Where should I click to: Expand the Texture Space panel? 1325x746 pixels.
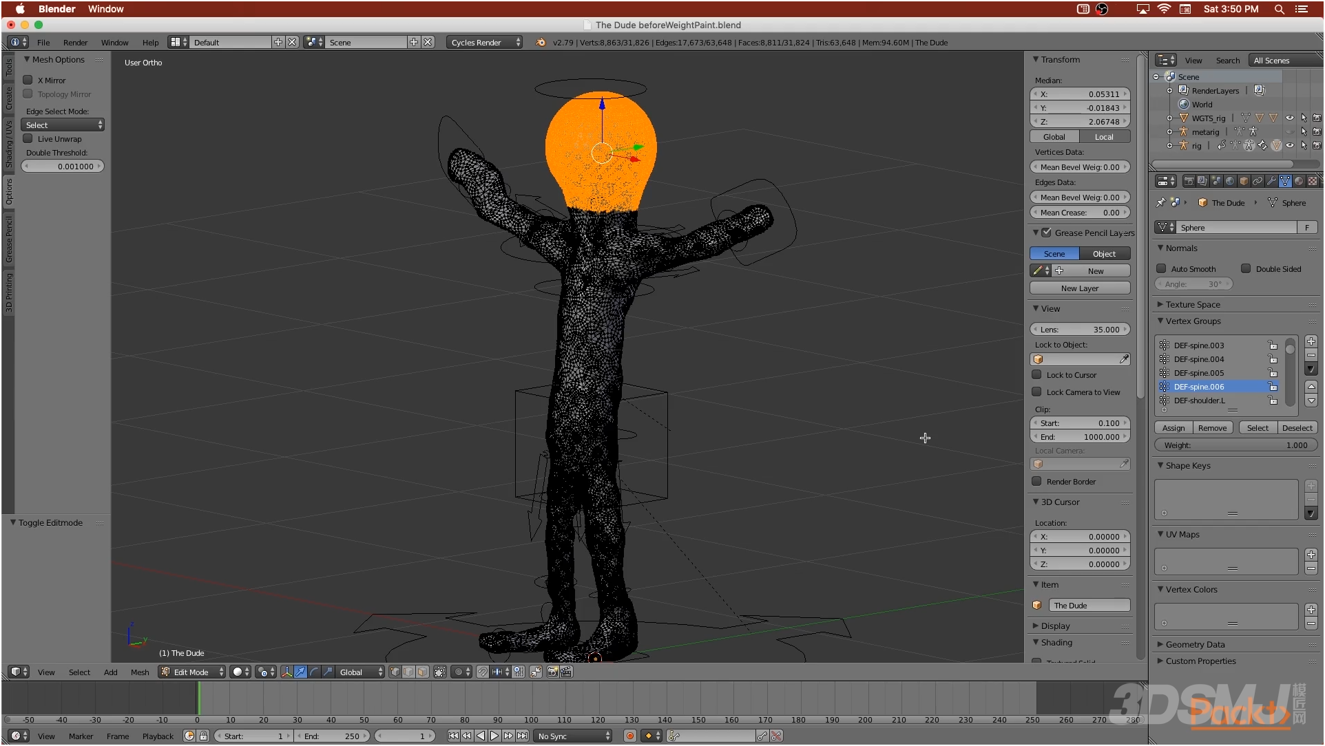1192,304
